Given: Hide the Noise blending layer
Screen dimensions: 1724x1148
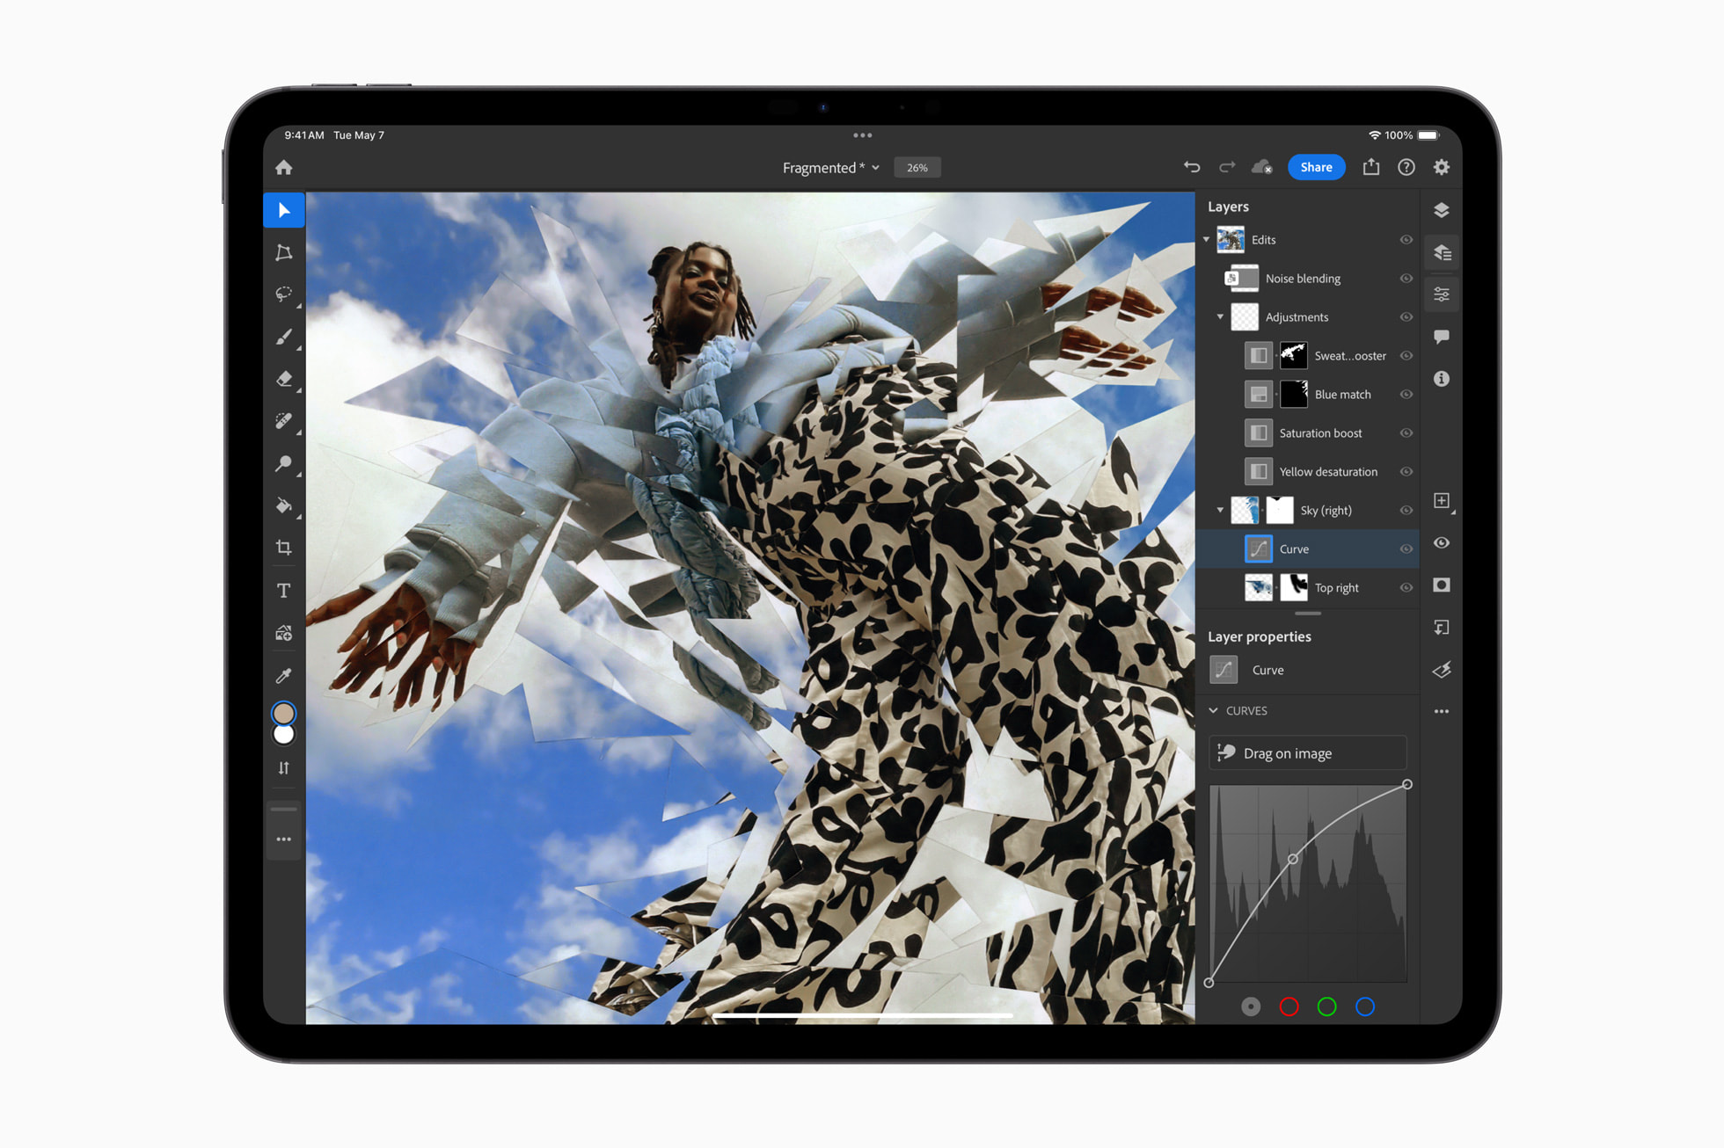Looking at the screenshot, I should point(1406,279).
